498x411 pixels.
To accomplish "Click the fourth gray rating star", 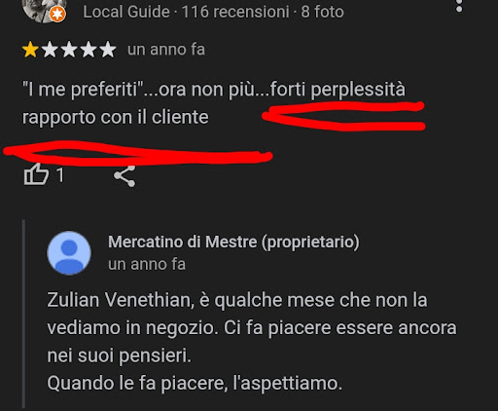I will coord(89,50).
